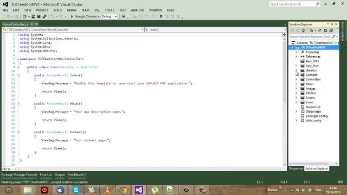Collapse the TUTCkeditorMVC project node
Image resolution: width=347 pixels, height=195 pixels.
pyautogui.click(x=292, y=48)
